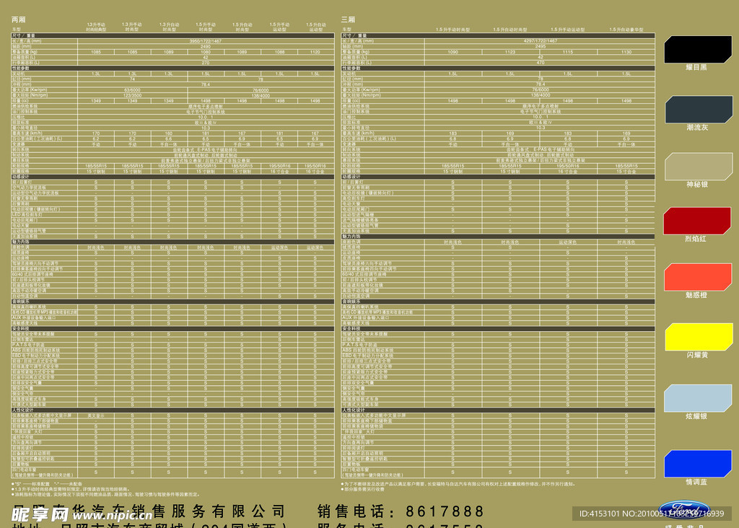Select the 1.3升手动 时尚经典型 column header

tap(96, 27)
